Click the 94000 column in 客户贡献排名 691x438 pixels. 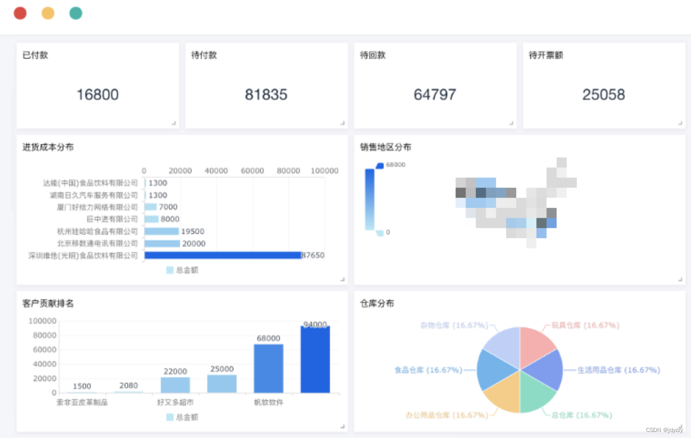315,359
